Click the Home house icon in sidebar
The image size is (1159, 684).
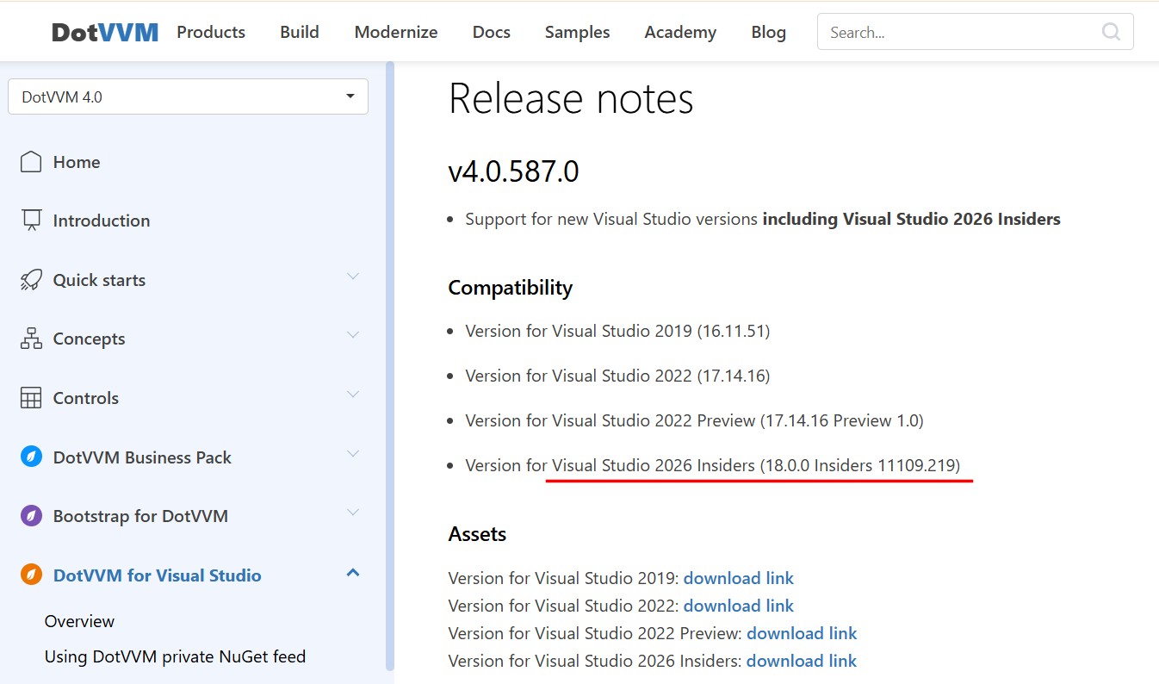tap(31, 162)
